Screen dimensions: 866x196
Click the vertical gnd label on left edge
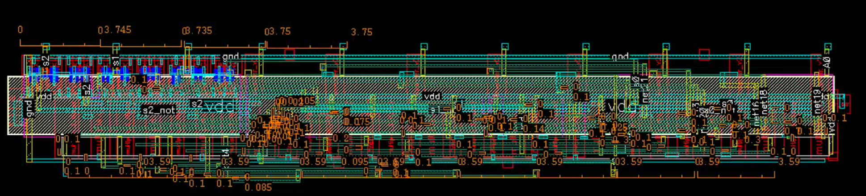(x=28, y=108)
